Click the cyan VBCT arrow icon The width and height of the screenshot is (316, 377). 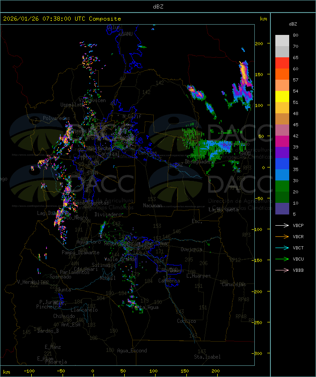(x=282, y=248)
